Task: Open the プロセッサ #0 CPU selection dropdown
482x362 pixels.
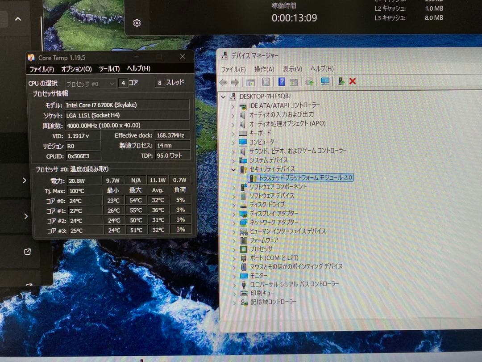Action: (x=90, y=84)
